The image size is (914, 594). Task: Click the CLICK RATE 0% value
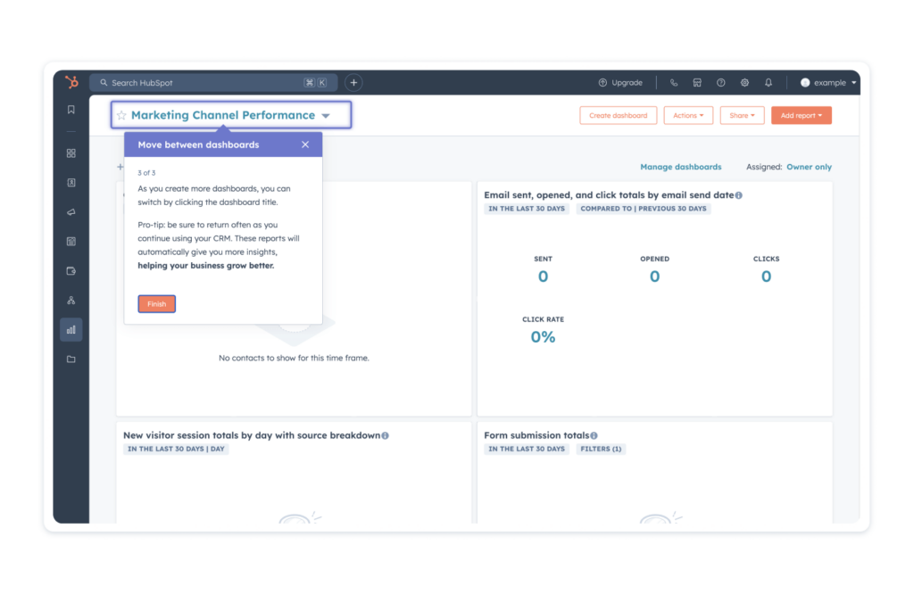(544, 337)
